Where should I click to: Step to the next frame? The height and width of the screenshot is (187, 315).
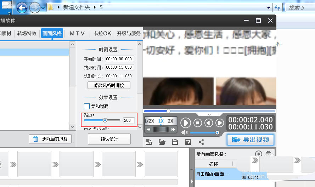pos(220,123)
